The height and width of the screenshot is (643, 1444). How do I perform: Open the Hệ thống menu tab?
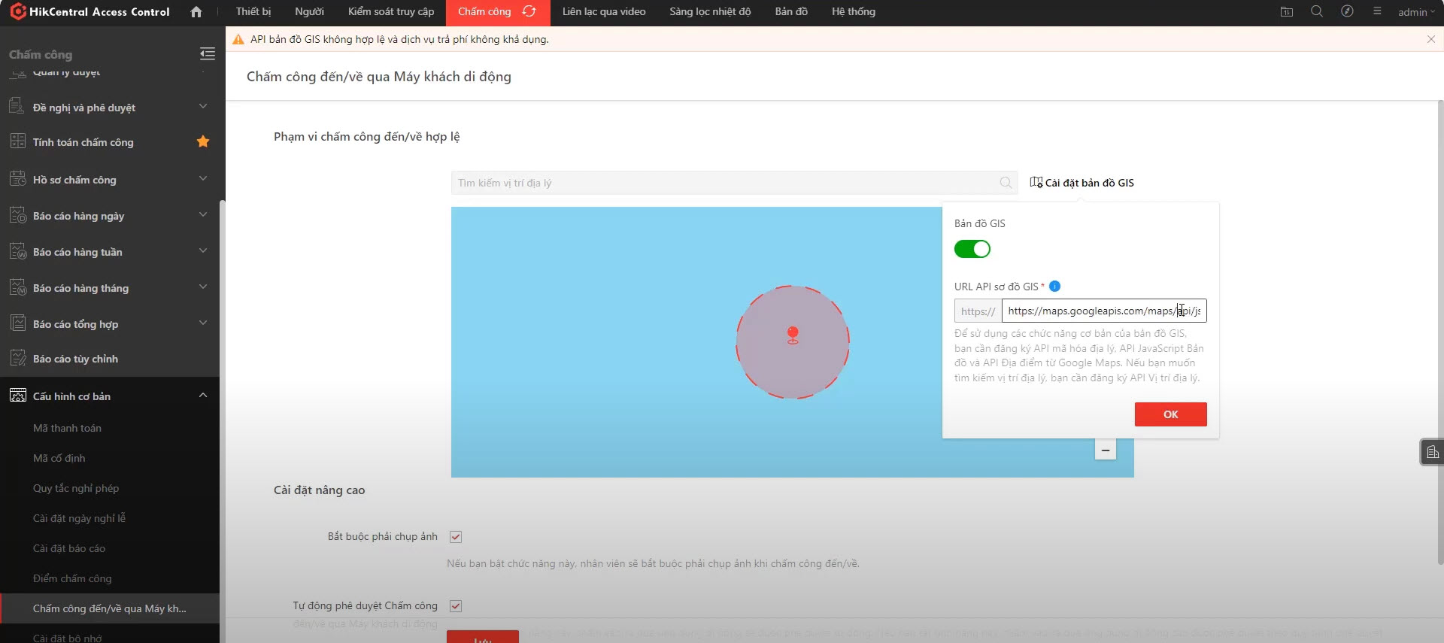point(853,12)
